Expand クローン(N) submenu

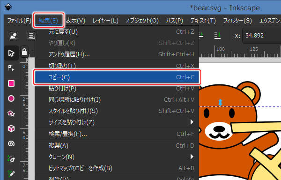[x=117, y=157]
